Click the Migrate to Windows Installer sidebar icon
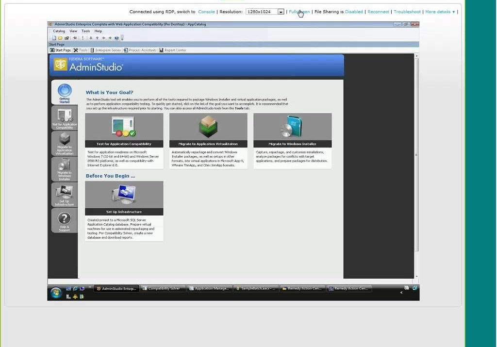Screen dimensions: 497x347 coord(65,169)
